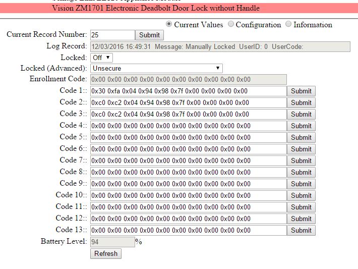
Task: Click the Code 12 input field
Action: (x=189, y=219)
